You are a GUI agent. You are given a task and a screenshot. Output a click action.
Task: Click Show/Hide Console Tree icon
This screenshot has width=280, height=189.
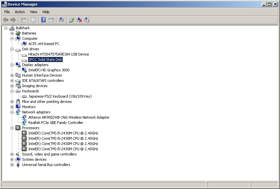coord(23,20)
